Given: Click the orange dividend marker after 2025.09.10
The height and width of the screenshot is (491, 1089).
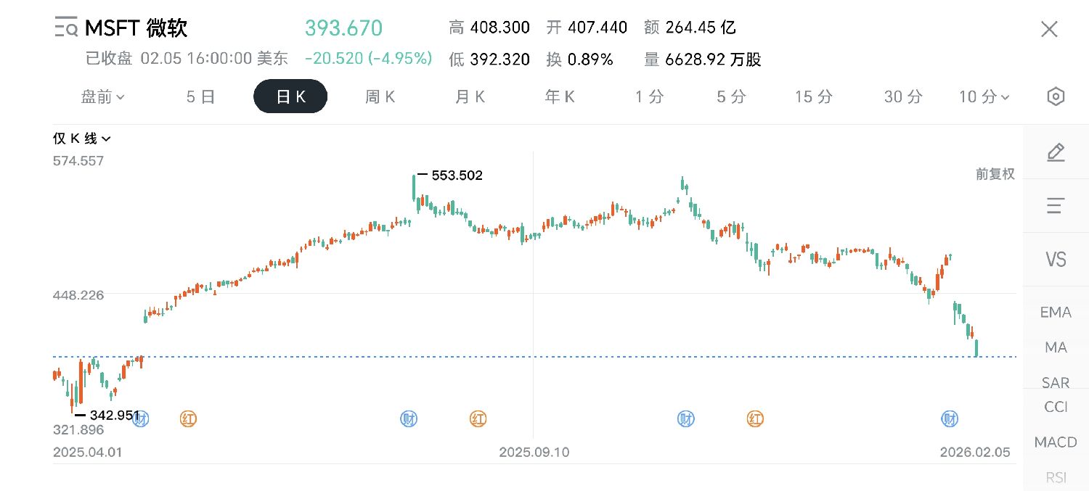Looking at the screenshot, I should point(756,418).
